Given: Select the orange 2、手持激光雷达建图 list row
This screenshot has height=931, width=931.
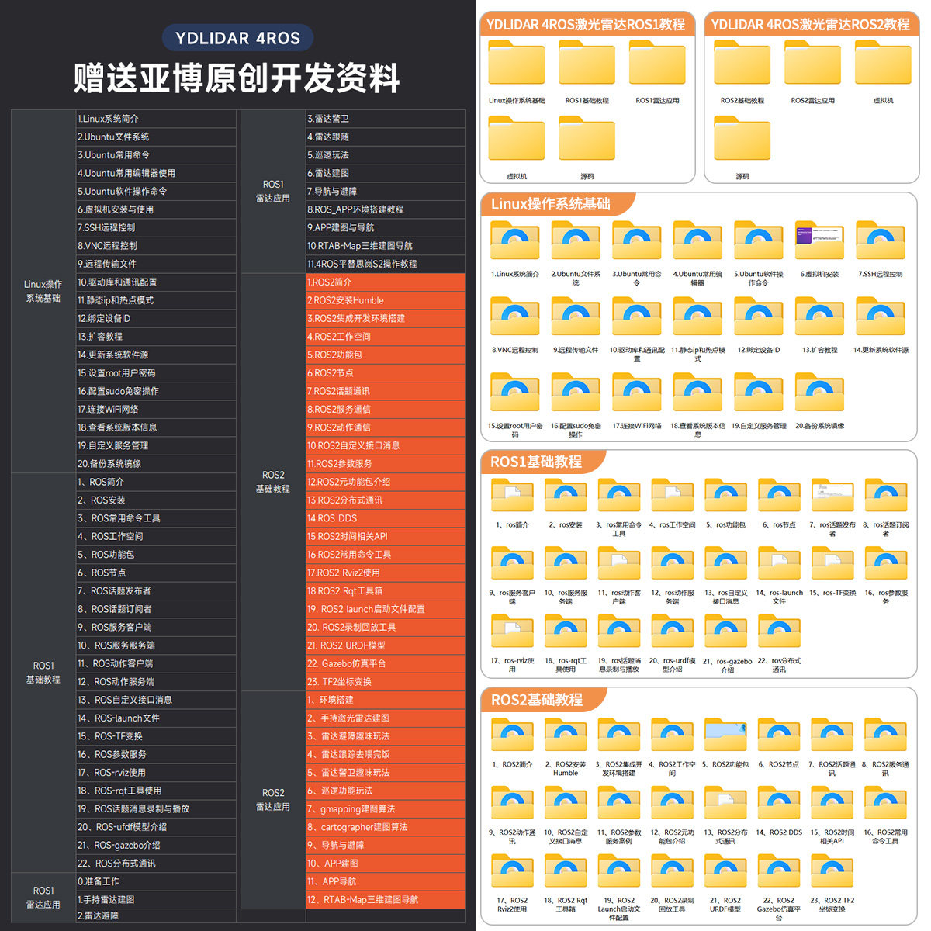Looking at the screenshot, I should pos(386,718).
